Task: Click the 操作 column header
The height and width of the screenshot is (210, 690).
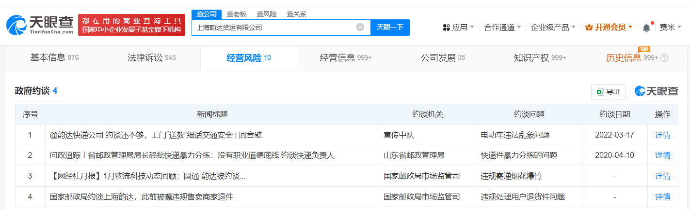Action: [x=662, y=114]
